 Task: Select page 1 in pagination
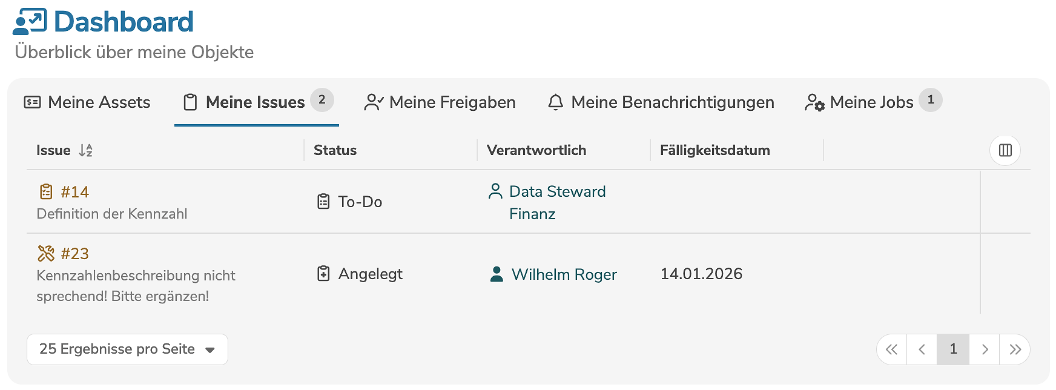tap(953, 349)
